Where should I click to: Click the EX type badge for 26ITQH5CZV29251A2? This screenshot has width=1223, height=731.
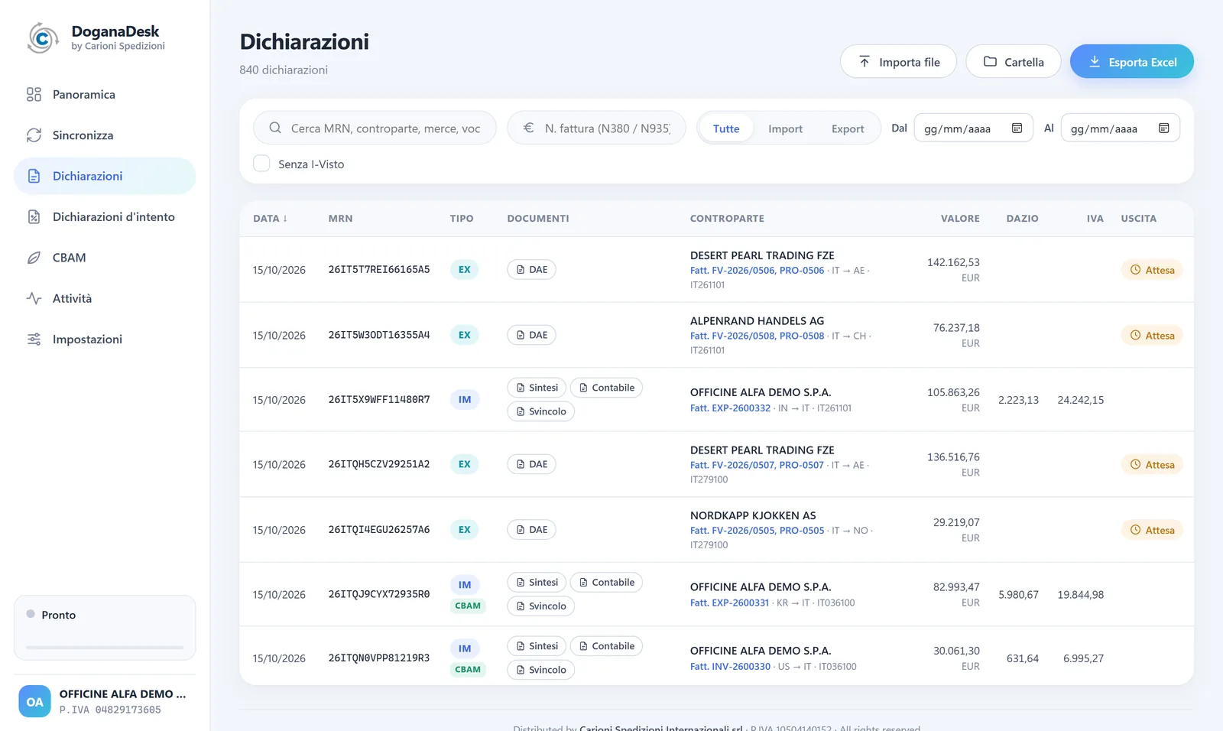click(x=464, y=464)
